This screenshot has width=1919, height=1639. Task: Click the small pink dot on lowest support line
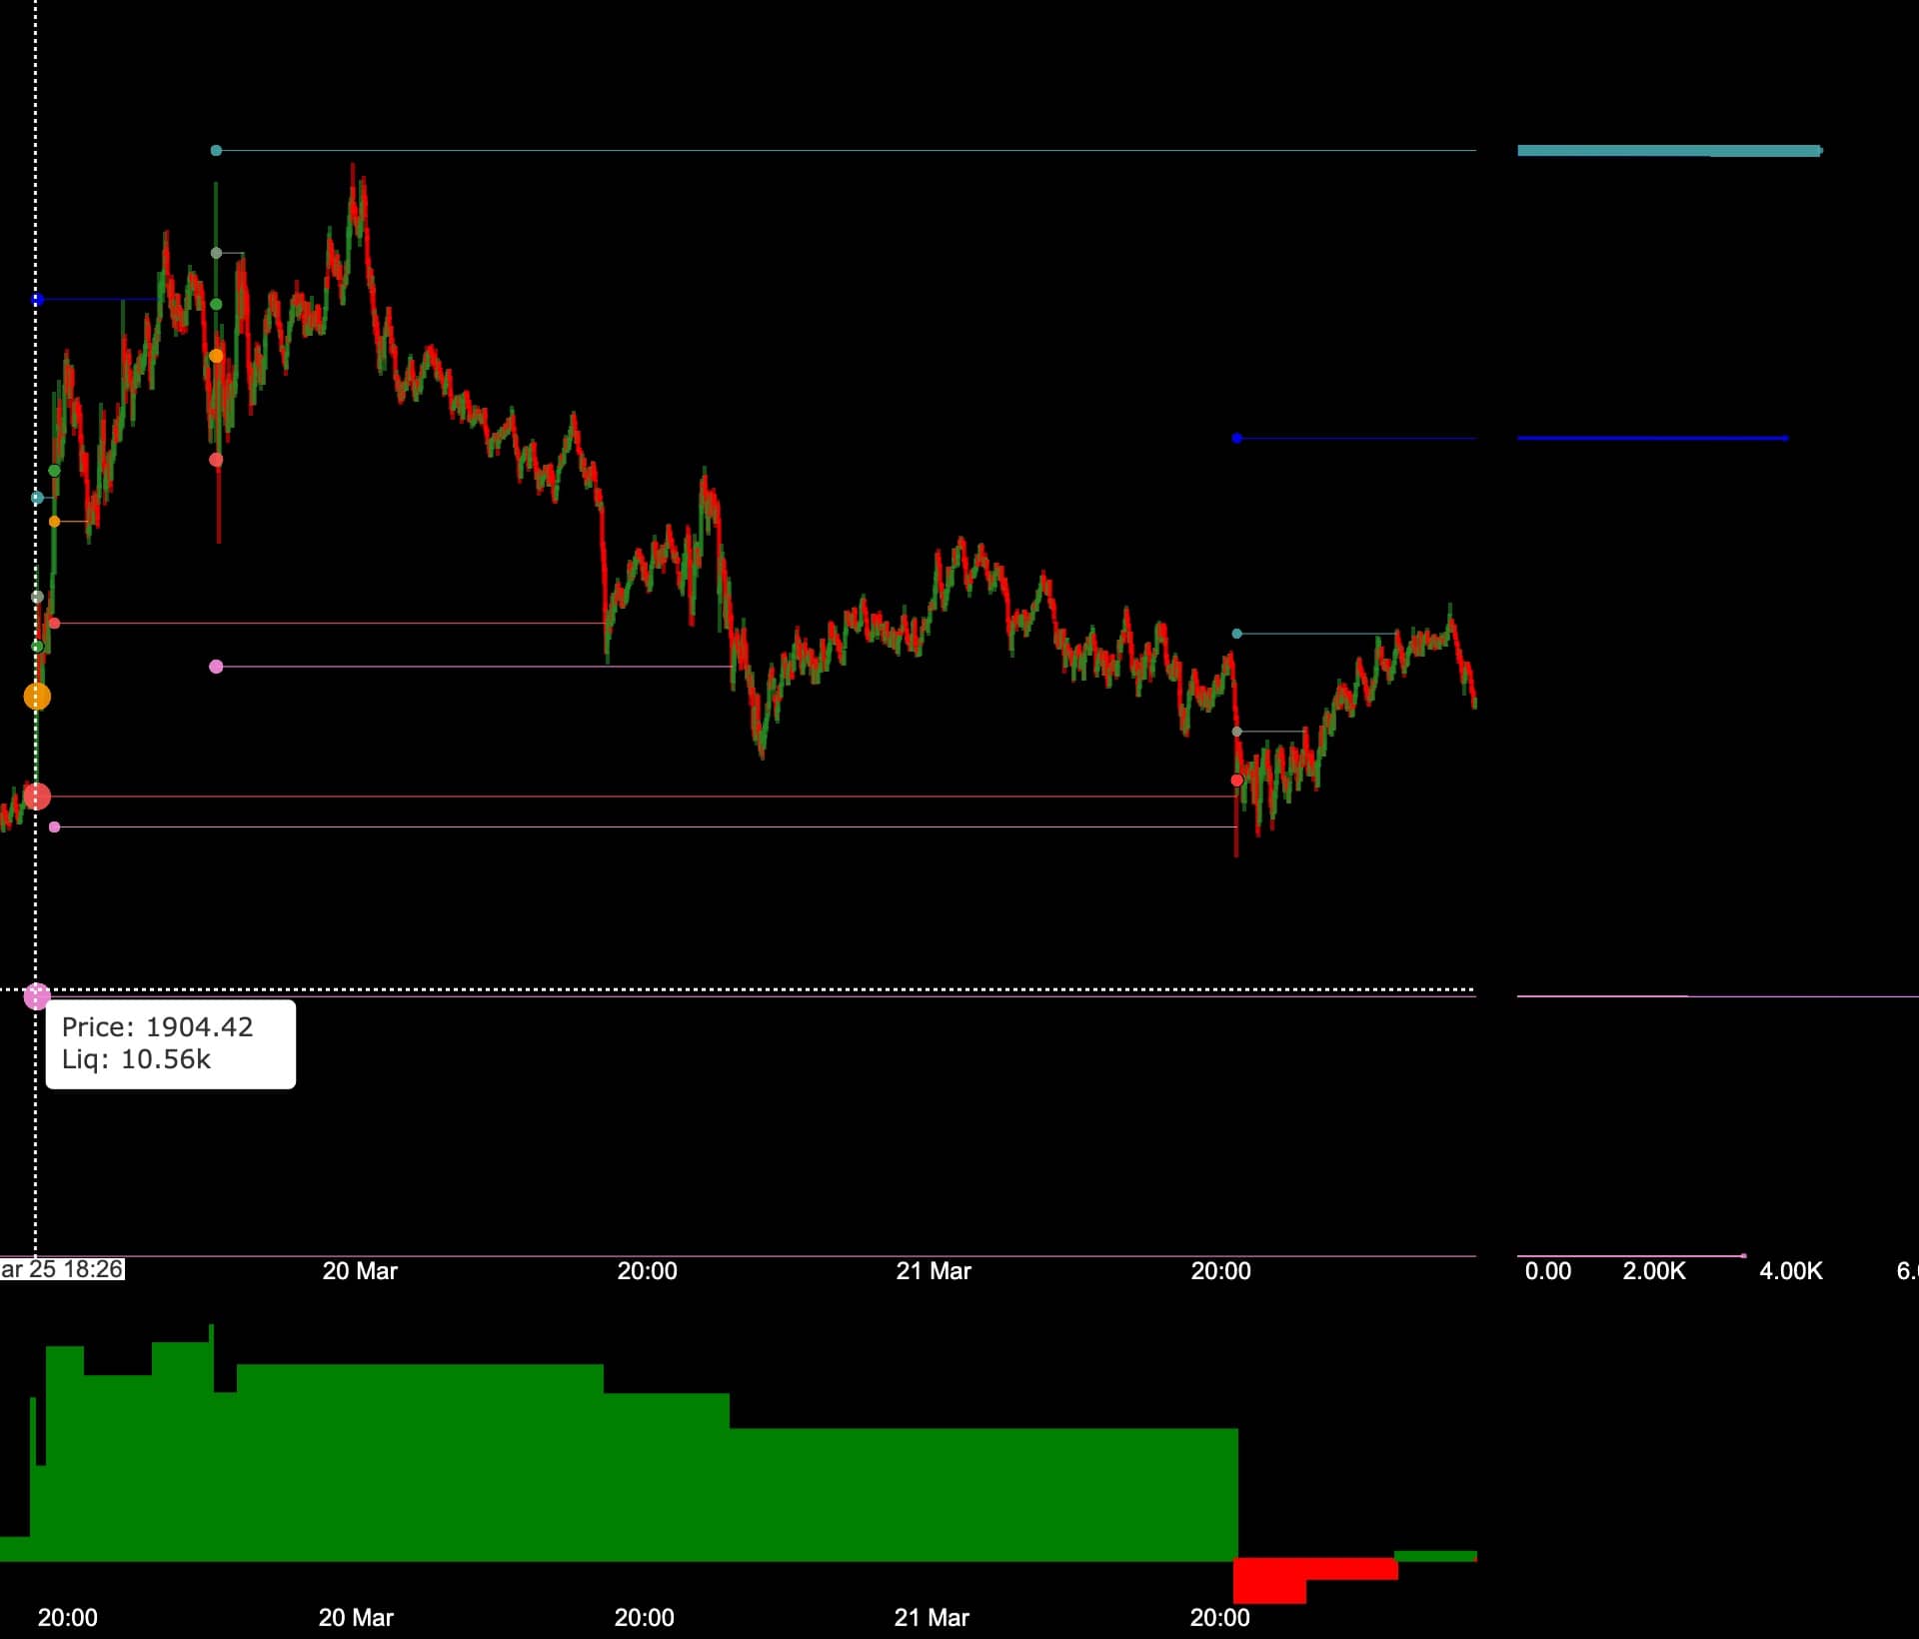(x=54, y=827)
